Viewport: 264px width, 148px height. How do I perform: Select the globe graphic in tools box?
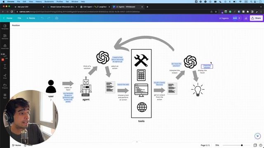tap(142, 107)
